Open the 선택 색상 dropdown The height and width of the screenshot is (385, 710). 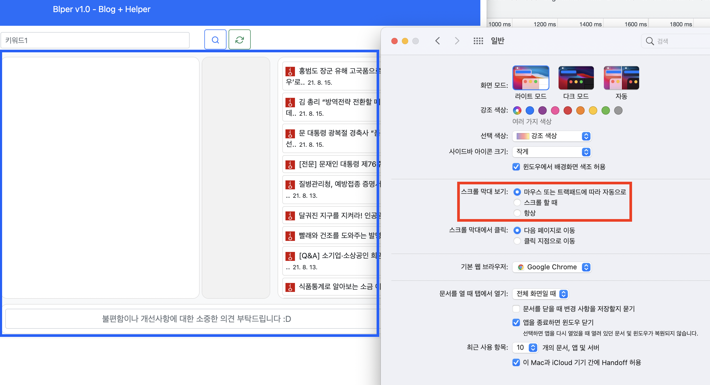tap(551, 136)
